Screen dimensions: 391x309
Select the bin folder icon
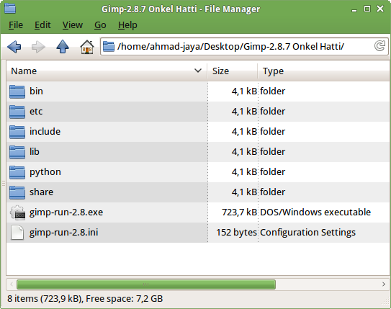17,91
